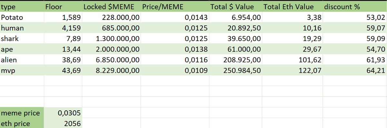Select locked MEME cell 228.000,00

pos(112,17)
